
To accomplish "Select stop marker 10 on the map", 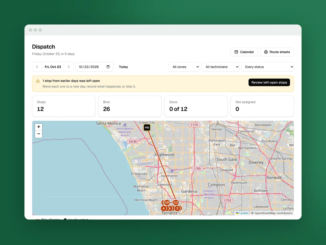I will point(167,202).
